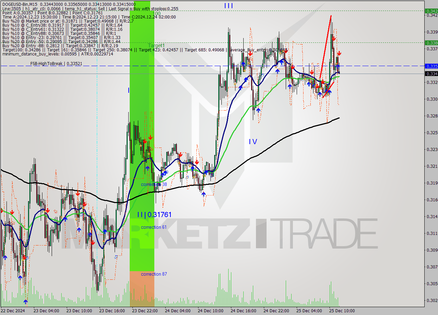Click the 'Buy %10 @ Entry -23: 0.29761' line
Viewport: 438px width, 315px height.
(x=61, y=37)
